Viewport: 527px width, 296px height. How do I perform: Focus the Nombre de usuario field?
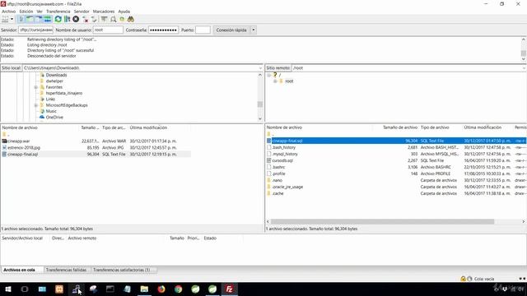coord(108,30)
